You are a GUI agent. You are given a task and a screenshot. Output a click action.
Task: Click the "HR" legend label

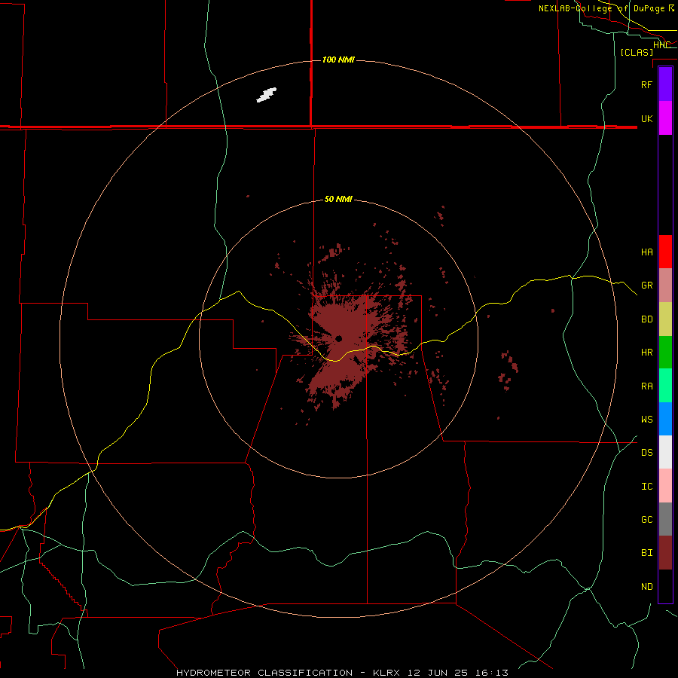646,353
